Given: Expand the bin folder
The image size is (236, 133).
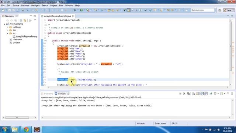Looking at the screenshot, I should 7,30.
